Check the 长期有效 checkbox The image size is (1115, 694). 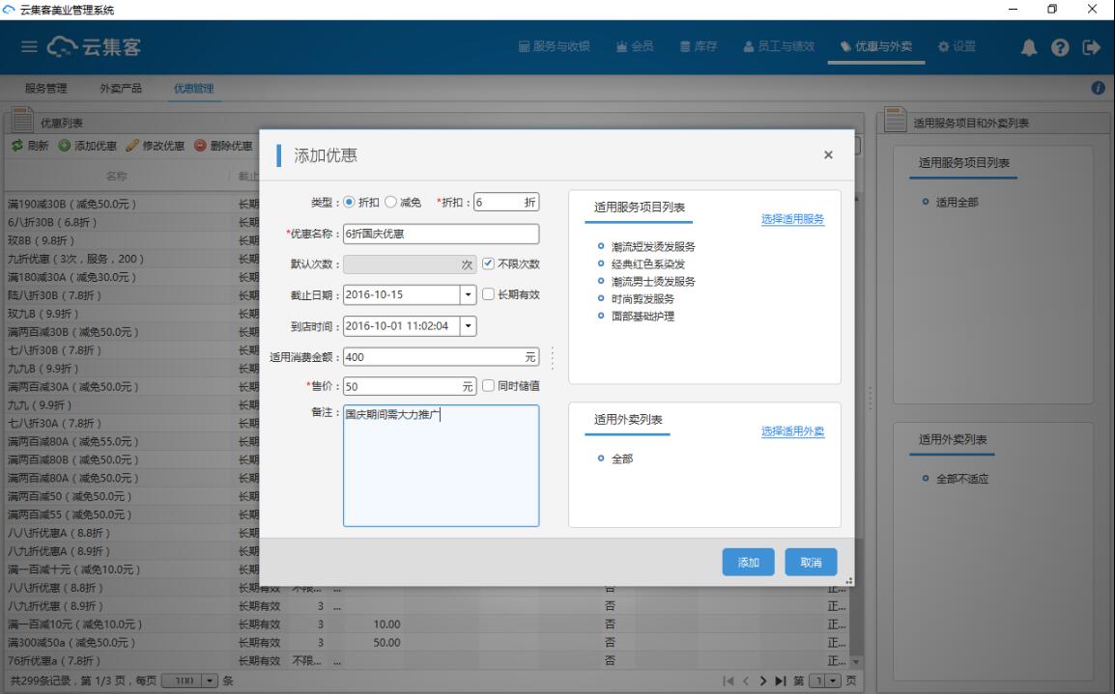tap(488, 294)
